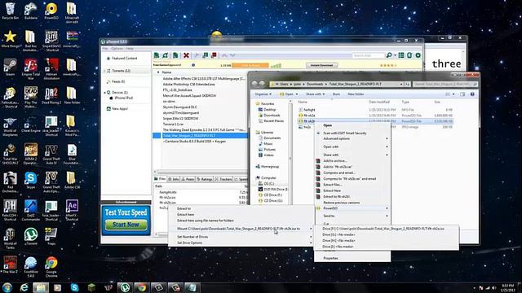522x293 pixels.
Task: Open uTorrent preferences gear icon
Action: 418,55
